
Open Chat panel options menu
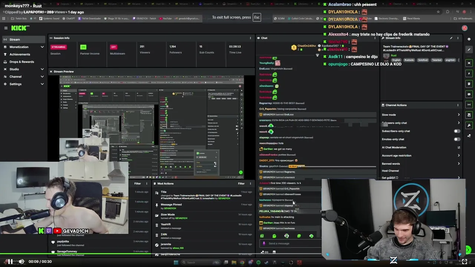tap(375, 38)
